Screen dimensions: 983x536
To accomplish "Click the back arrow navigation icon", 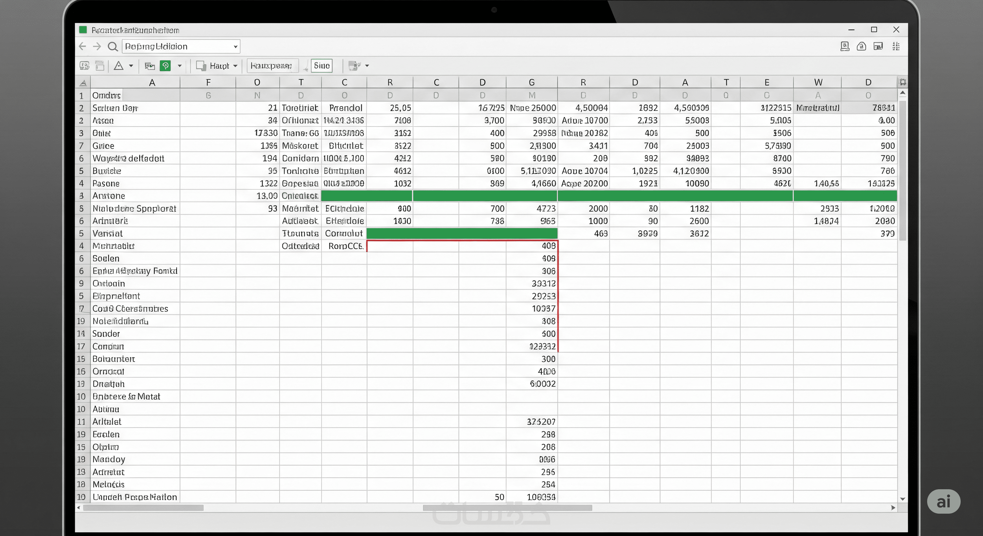I will [82, 46].
